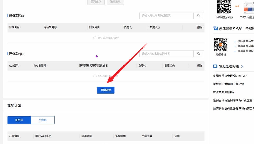Click the 注销主体 button
The width and height of the screenshot is (254, 144).
click(115, 2)
